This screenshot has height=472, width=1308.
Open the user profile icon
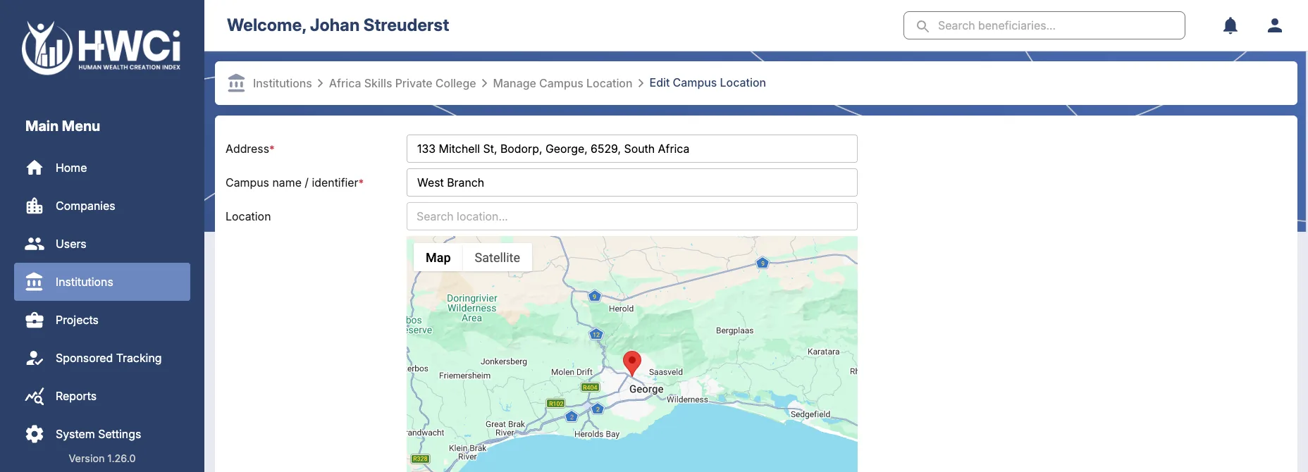[1275, 26]
